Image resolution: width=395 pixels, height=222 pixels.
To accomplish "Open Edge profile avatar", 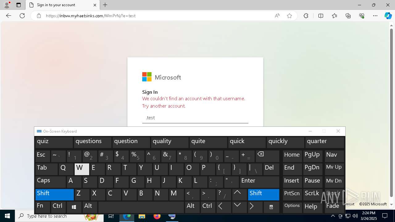I will tap(7, 5).
